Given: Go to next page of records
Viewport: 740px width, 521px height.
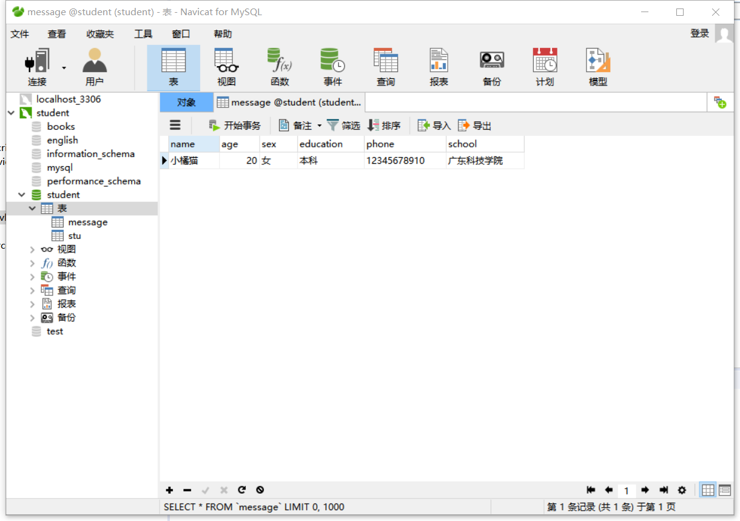Looking at the screenshot, I should (645, 490).
